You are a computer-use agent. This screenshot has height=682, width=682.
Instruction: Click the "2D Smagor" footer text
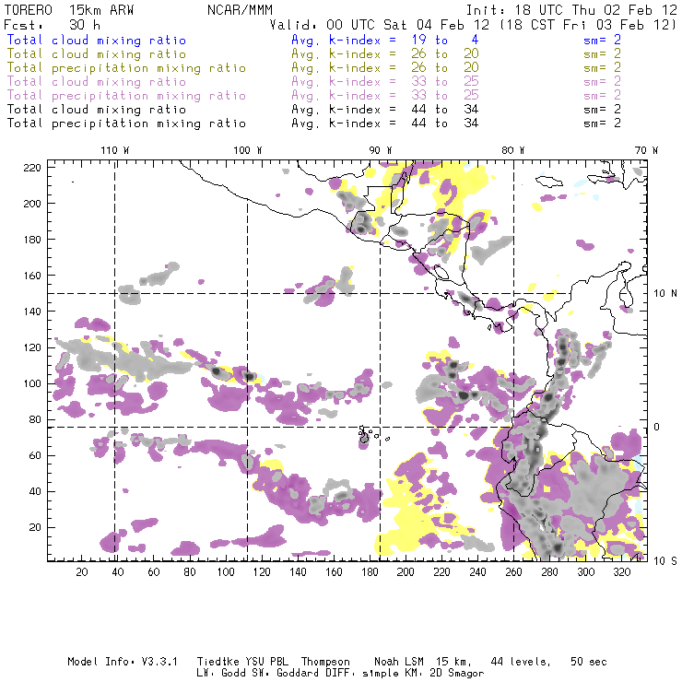click(457, 674)
